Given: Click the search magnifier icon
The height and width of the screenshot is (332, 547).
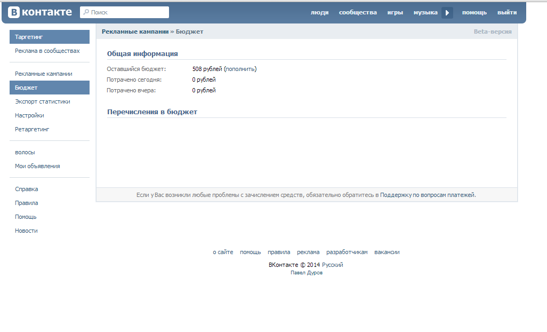Looking at the screenshot, I should 86,12.
